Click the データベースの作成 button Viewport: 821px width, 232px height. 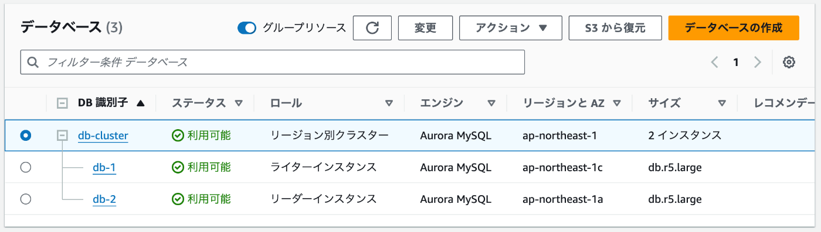coord(734,28)
